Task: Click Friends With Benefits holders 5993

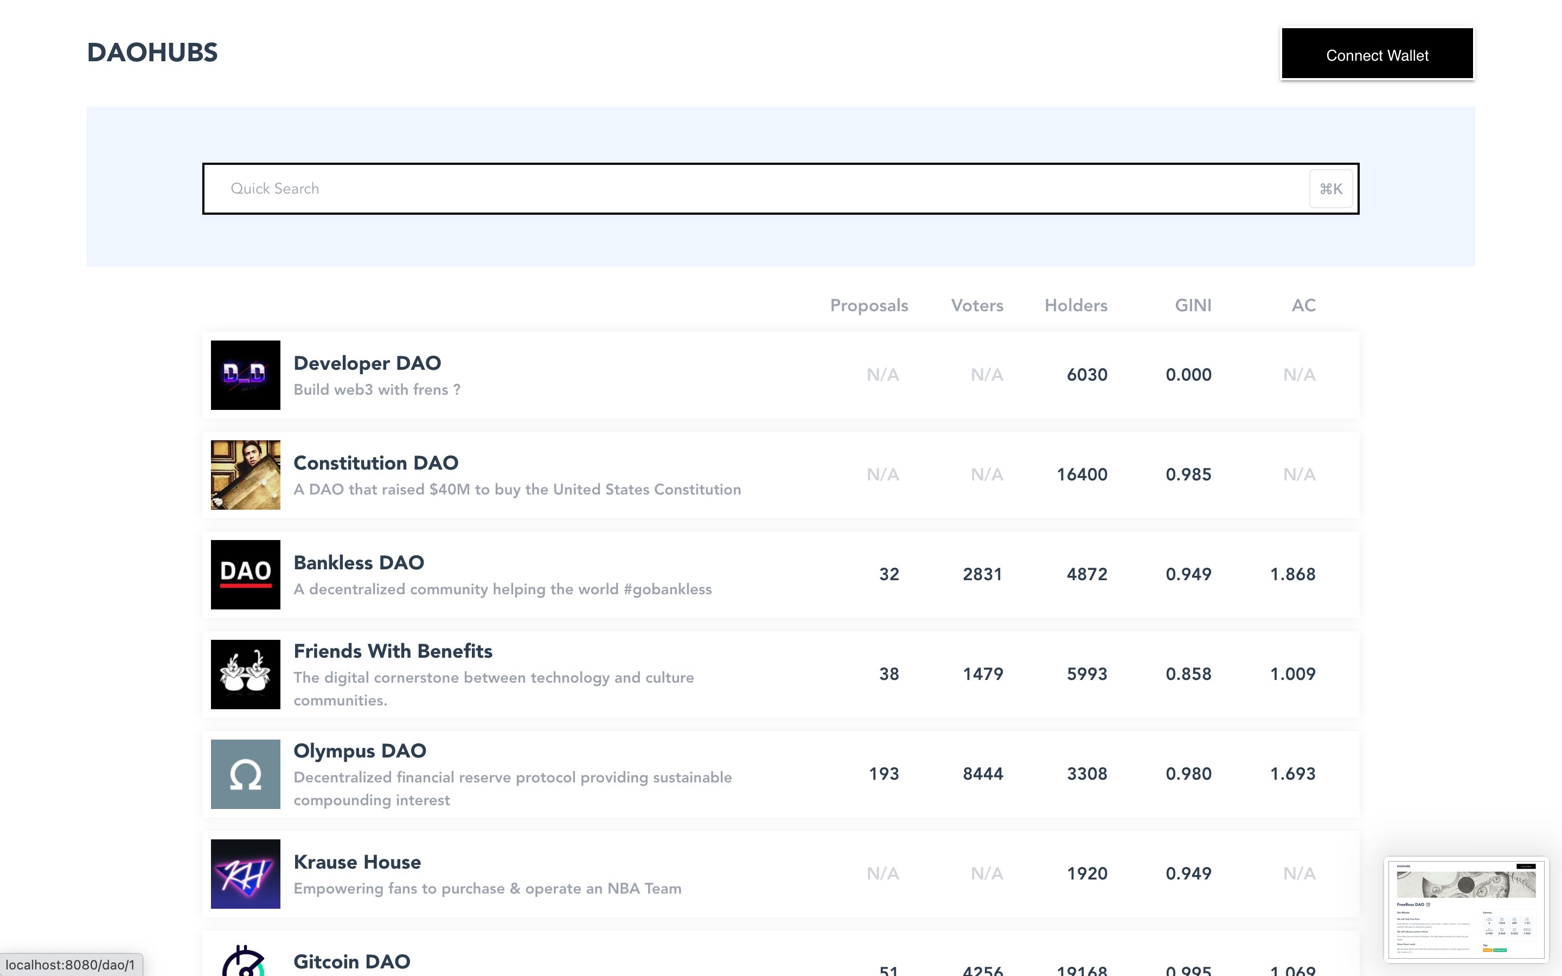Action: click(x=1087, y=675)
